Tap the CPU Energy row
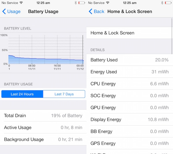Viewport: 173px width, 154px height. 130,84
